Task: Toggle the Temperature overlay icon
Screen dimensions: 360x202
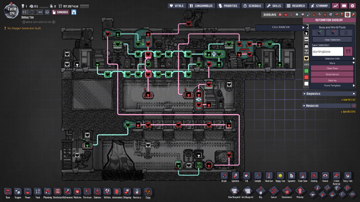Action: [291, 15]
